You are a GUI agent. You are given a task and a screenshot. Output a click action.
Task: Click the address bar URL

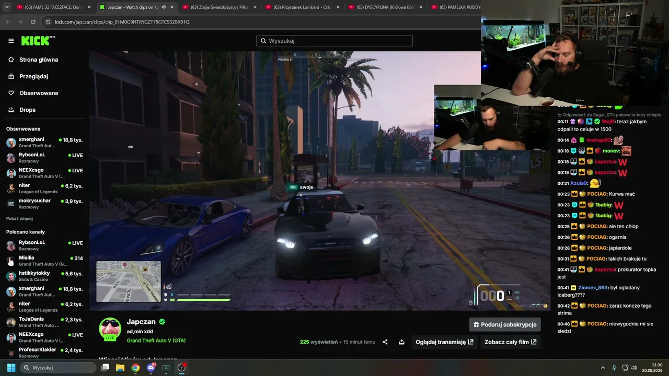point(122,22)
